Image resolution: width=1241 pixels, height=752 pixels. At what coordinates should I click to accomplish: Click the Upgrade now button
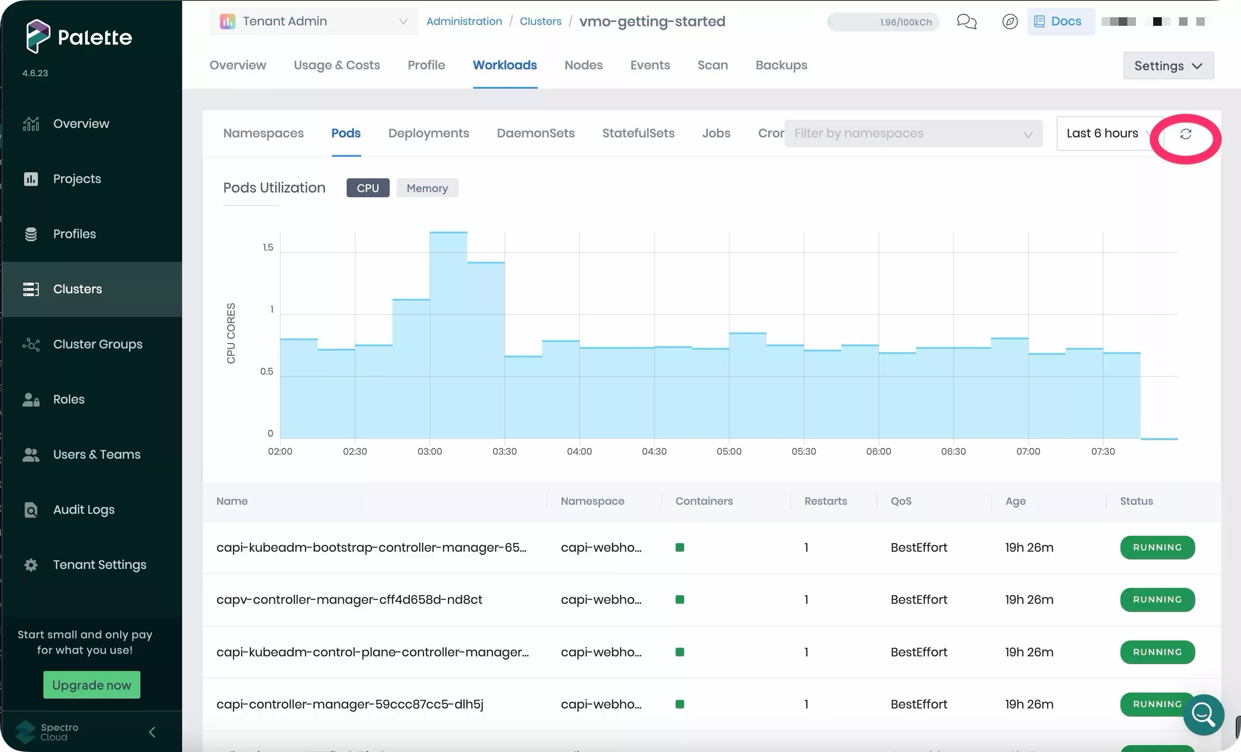point(92,685)
